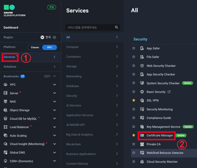
Task: Click the search magnifier icon
Action: tap(117, 27)
